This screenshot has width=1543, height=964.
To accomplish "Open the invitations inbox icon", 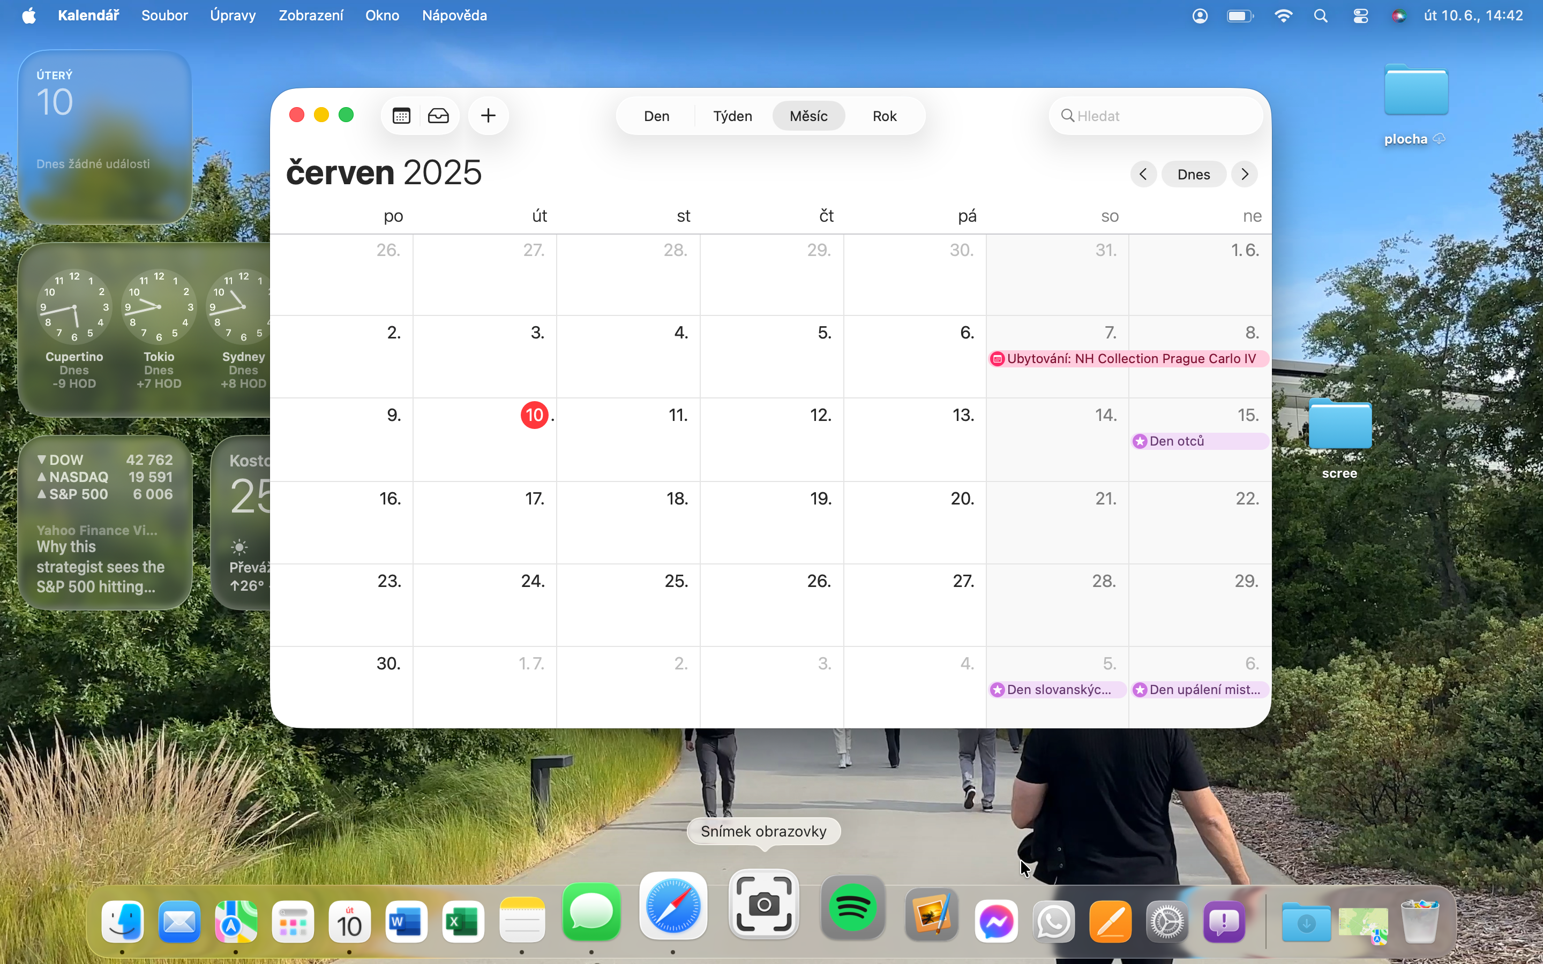I will 438,116.
